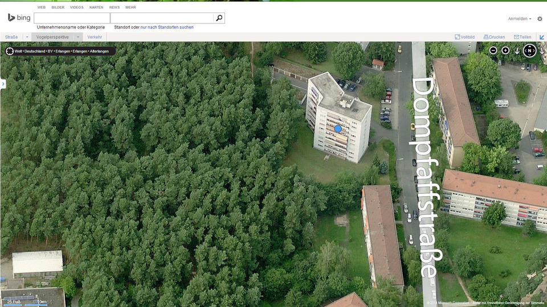Click the Vollbild fullscreen button
This screenshot has width=547, height=307.
(465, 37)
